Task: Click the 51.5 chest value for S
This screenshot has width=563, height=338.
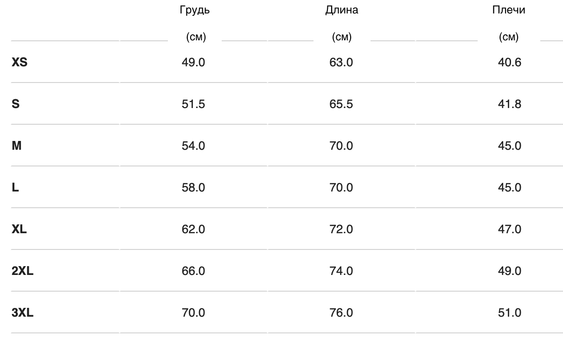Action: pyautogui.click(x=193, y=104)
